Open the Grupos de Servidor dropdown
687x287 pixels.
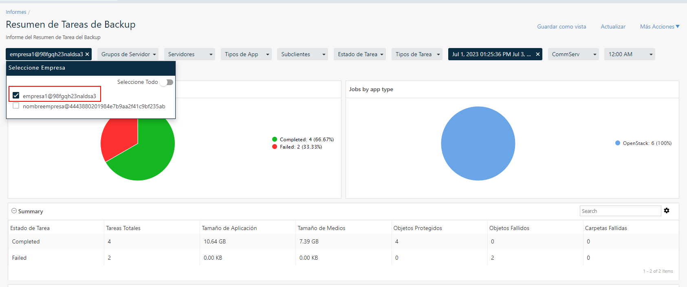coord(128,54)
